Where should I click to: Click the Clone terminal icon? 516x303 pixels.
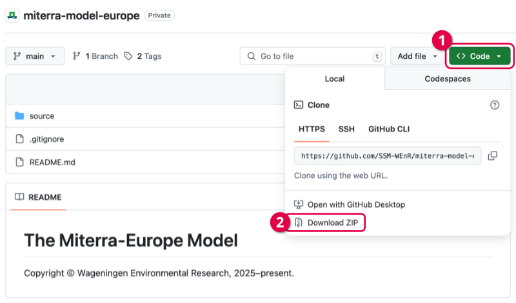tap(299, 105)
